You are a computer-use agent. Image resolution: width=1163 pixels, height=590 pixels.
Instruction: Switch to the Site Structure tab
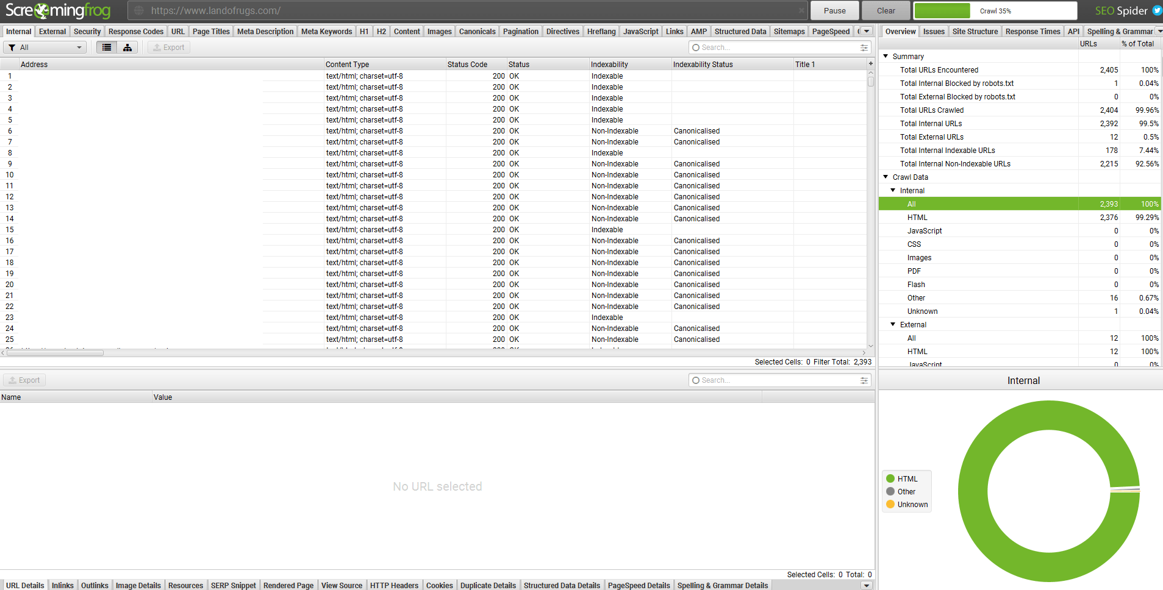975,31
